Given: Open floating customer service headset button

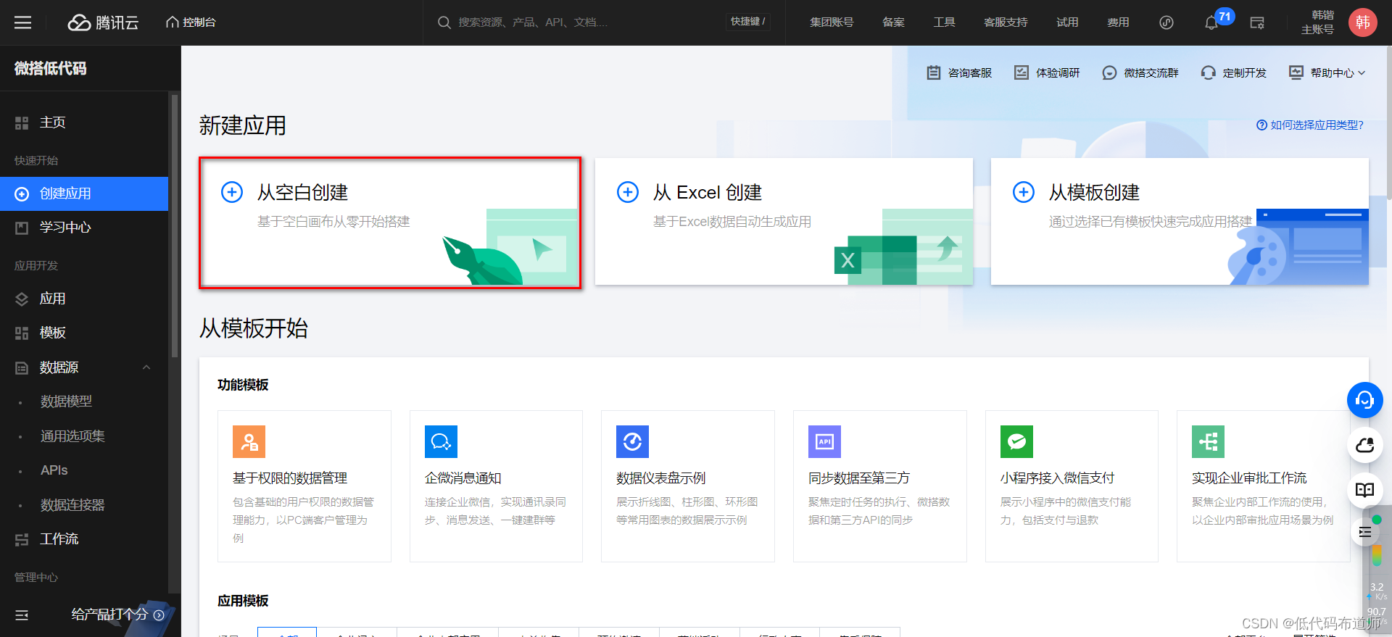Looking at the screenshot, I should (1365, 400).
